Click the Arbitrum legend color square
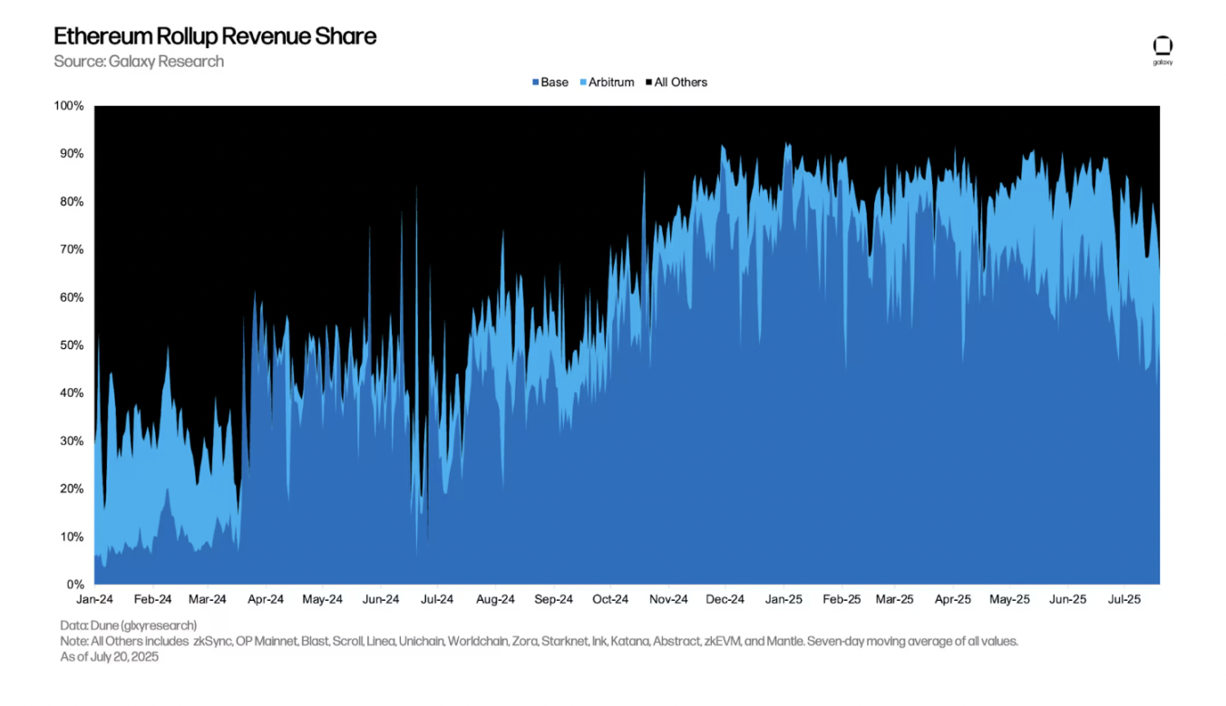This screenshot has width=1226, height=706. [583, 82]
